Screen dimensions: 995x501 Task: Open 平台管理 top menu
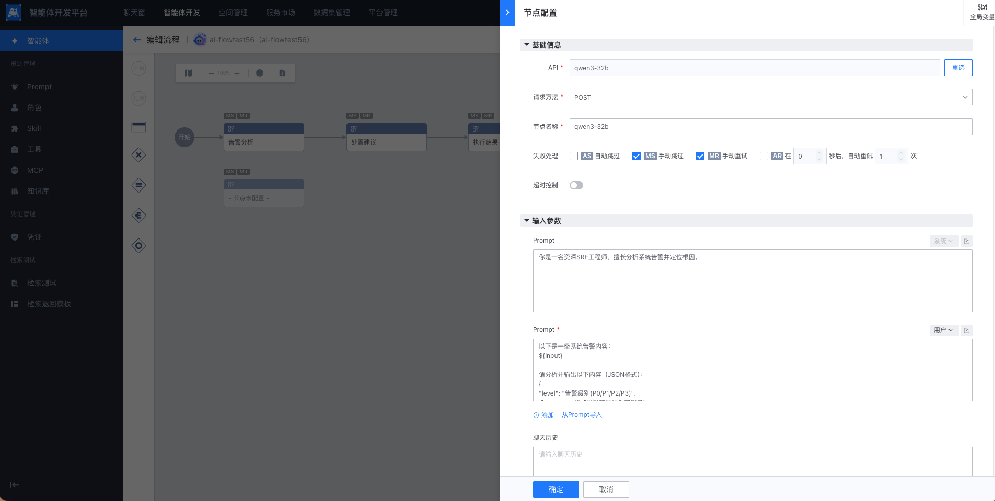click(x=383, y=13)
